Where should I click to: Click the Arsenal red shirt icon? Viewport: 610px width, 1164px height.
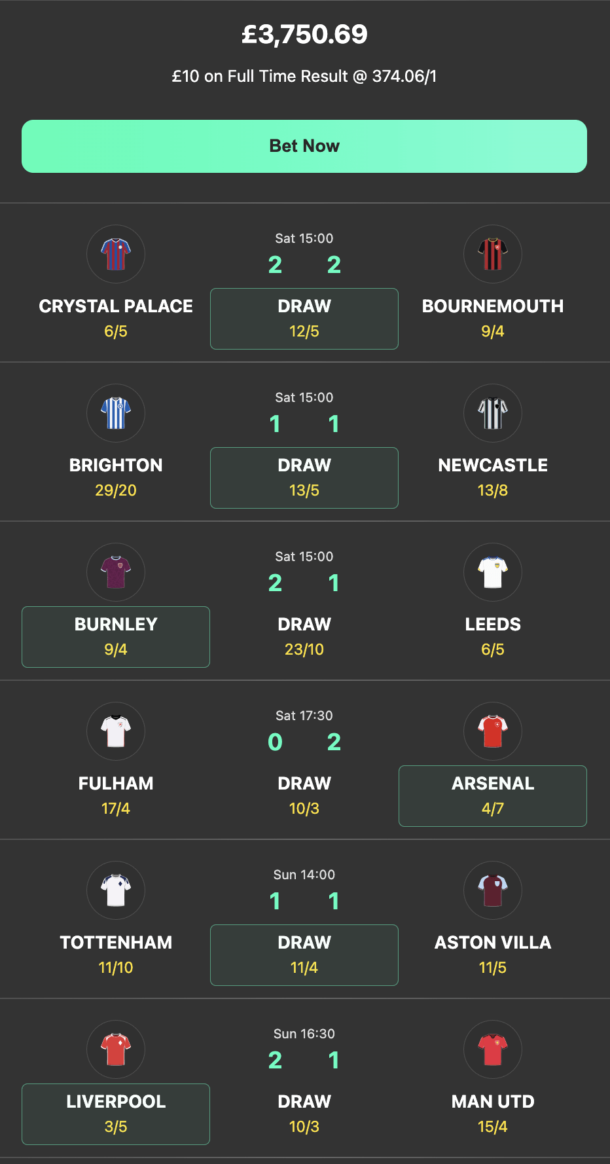pos(493,731)
